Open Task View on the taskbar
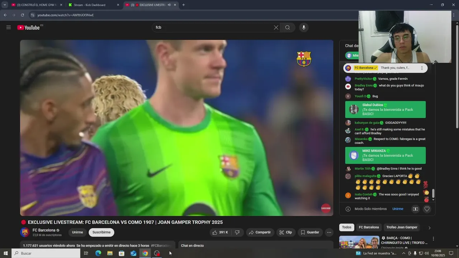The height and width of the screenshot is (258, 459). pos(86,253)
